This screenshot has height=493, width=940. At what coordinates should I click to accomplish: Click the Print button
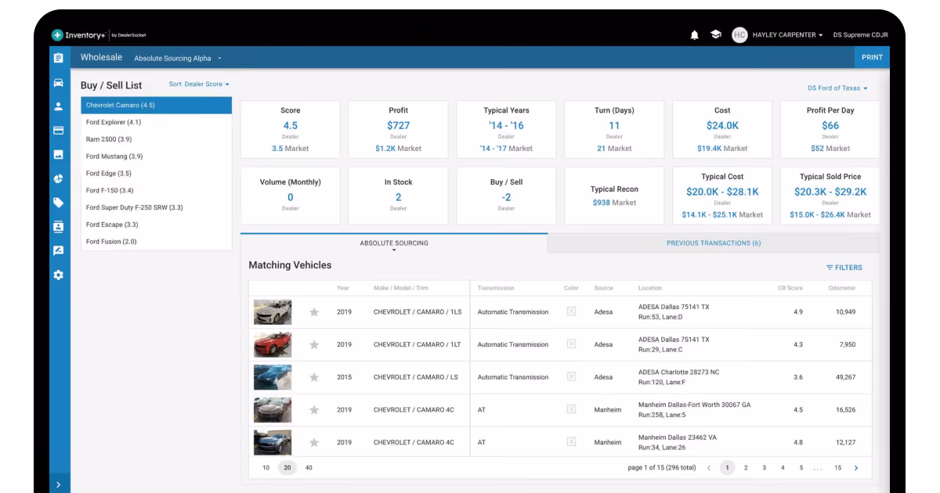pyautogui.click(x=872, y=57)
